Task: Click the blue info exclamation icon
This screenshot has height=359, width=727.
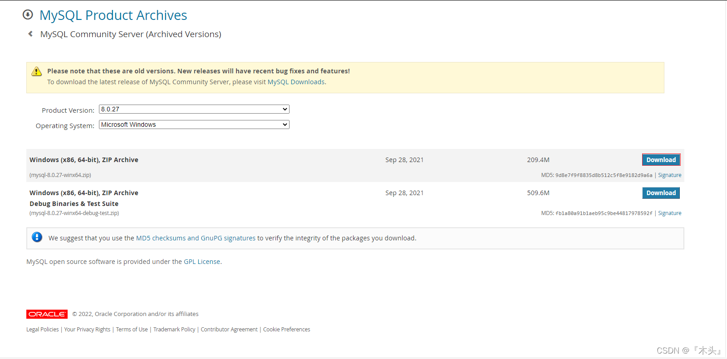Action: (x=37, y=237)
